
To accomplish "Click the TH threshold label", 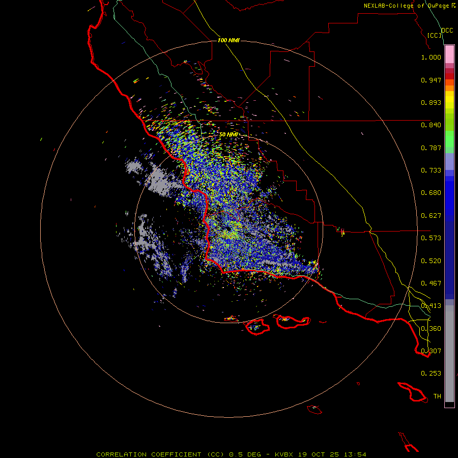I will [x=437, y=396].
